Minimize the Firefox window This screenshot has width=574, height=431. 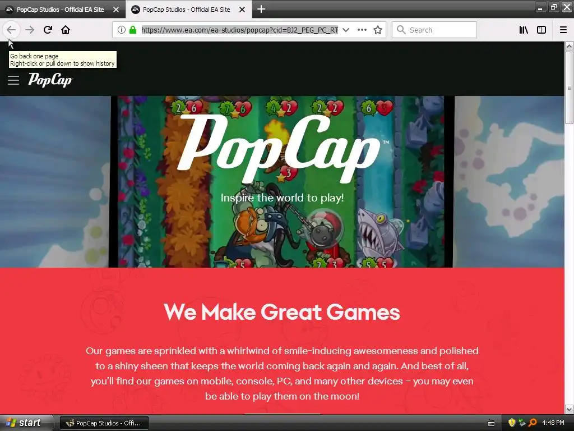(541, 7)
